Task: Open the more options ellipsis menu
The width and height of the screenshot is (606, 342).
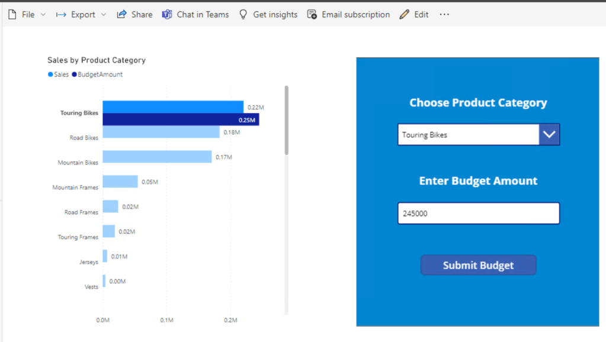Action: point(444,14)
